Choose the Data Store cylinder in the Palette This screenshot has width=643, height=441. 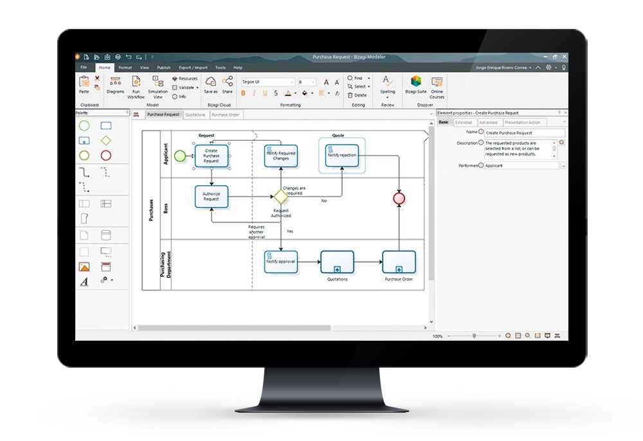[106, 235]
